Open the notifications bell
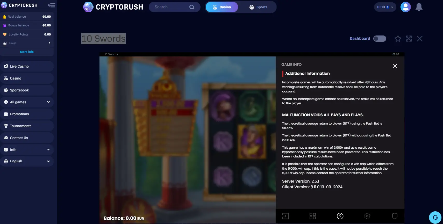This screenshot has width=443, height=224. click(419, 7)
